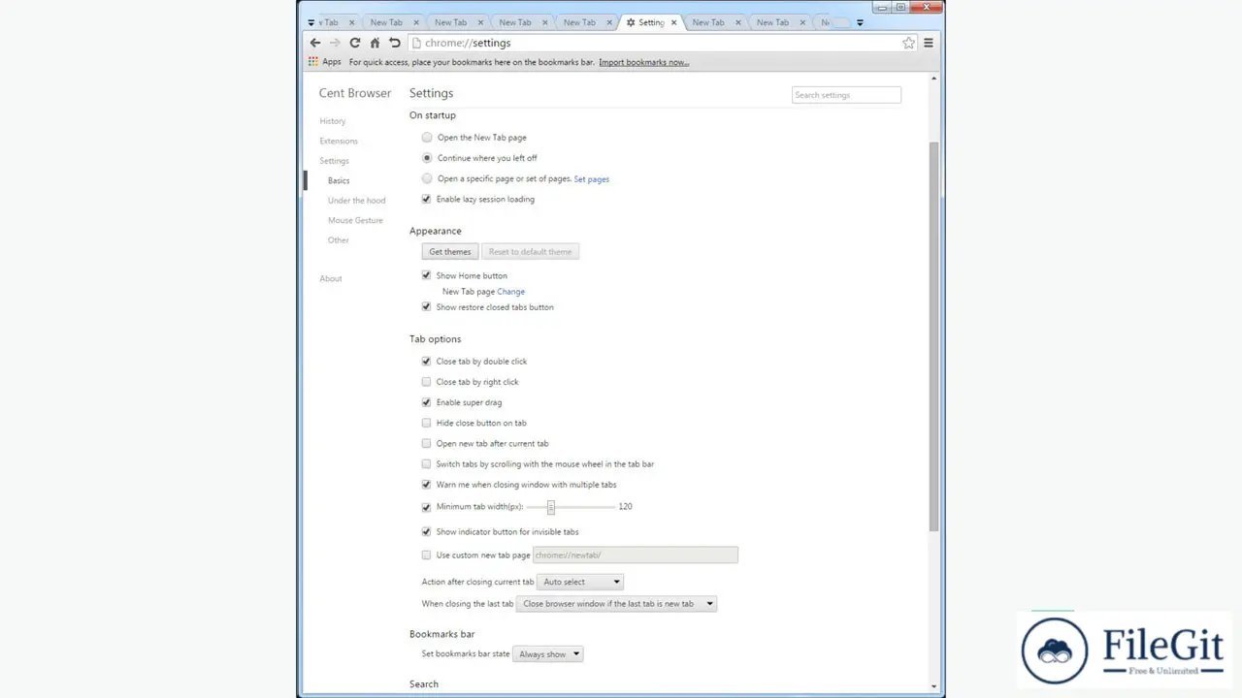1242x698 pixels.
Task: Disable Close tab by double click
Action: [x=426, y=361]
